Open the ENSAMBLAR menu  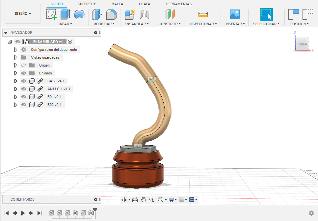(137, 24)
